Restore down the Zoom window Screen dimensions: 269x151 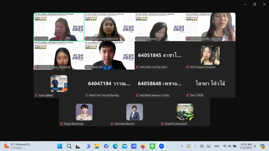tap(255, 4)
